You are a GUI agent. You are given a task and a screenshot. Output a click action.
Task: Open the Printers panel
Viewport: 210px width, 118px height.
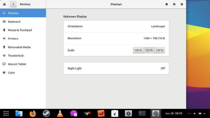coord(13,39)
